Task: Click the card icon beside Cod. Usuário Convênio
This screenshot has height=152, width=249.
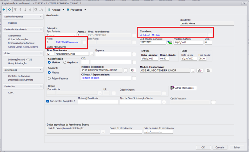Action: [x=170, y=43]
